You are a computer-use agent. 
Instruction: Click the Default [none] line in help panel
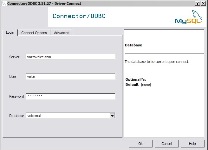[138, 85]
